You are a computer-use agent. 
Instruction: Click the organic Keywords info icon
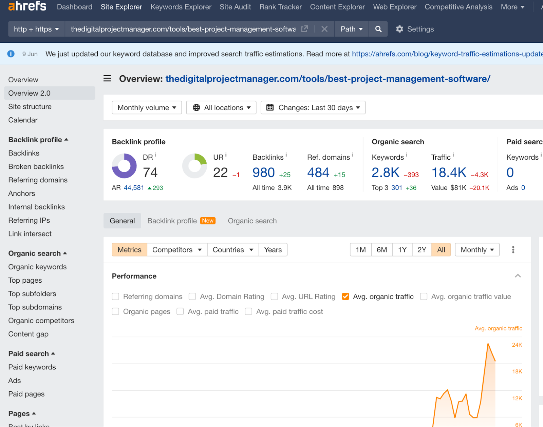tap(407, 155)
